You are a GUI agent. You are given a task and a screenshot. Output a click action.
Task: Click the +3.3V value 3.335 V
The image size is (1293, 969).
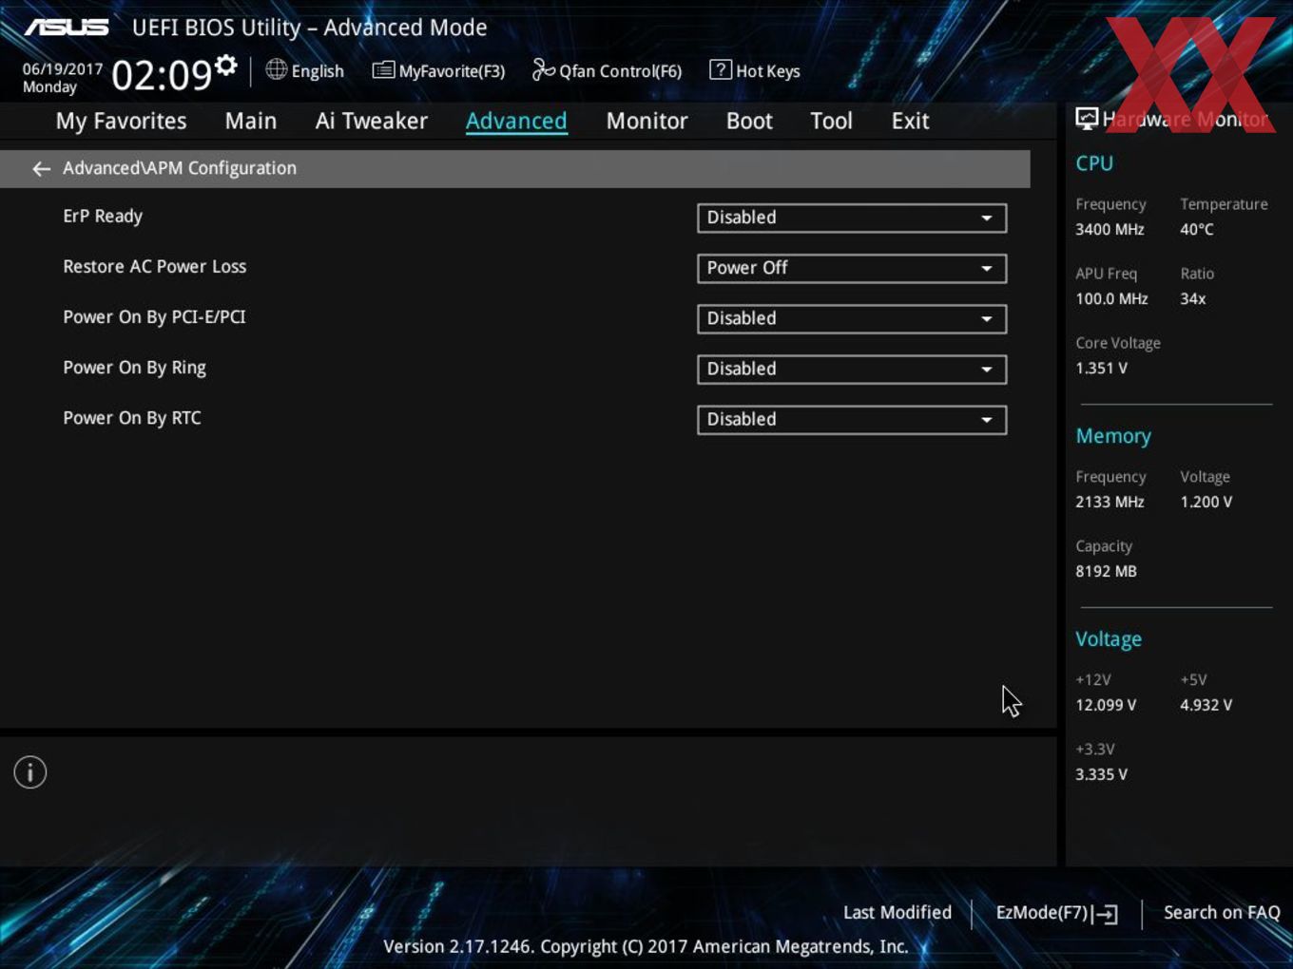tap(1101, 774)
